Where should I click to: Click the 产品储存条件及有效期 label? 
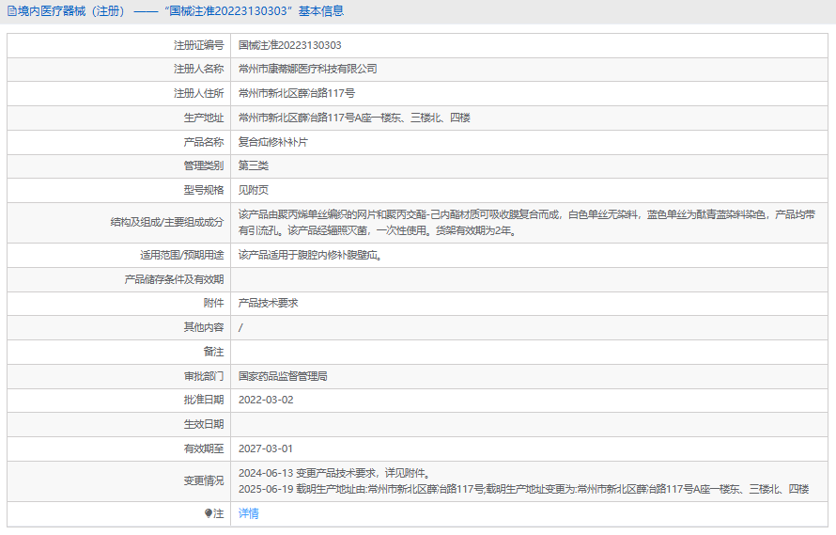pos(174,279)
